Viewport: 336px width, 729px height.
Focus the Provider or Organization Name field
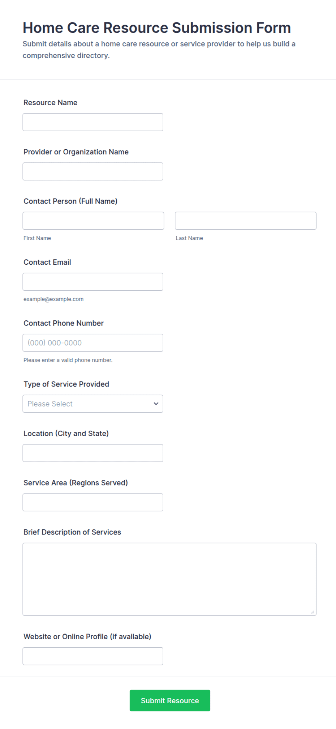click(x=93, y=171)
